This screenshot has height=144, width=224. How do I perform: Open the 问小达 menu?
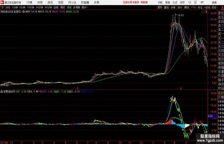click(72, 2)
